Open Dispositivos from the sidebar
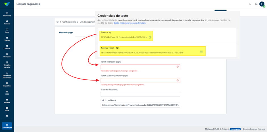This screenshot has width=267, height=132. (7, 85)
